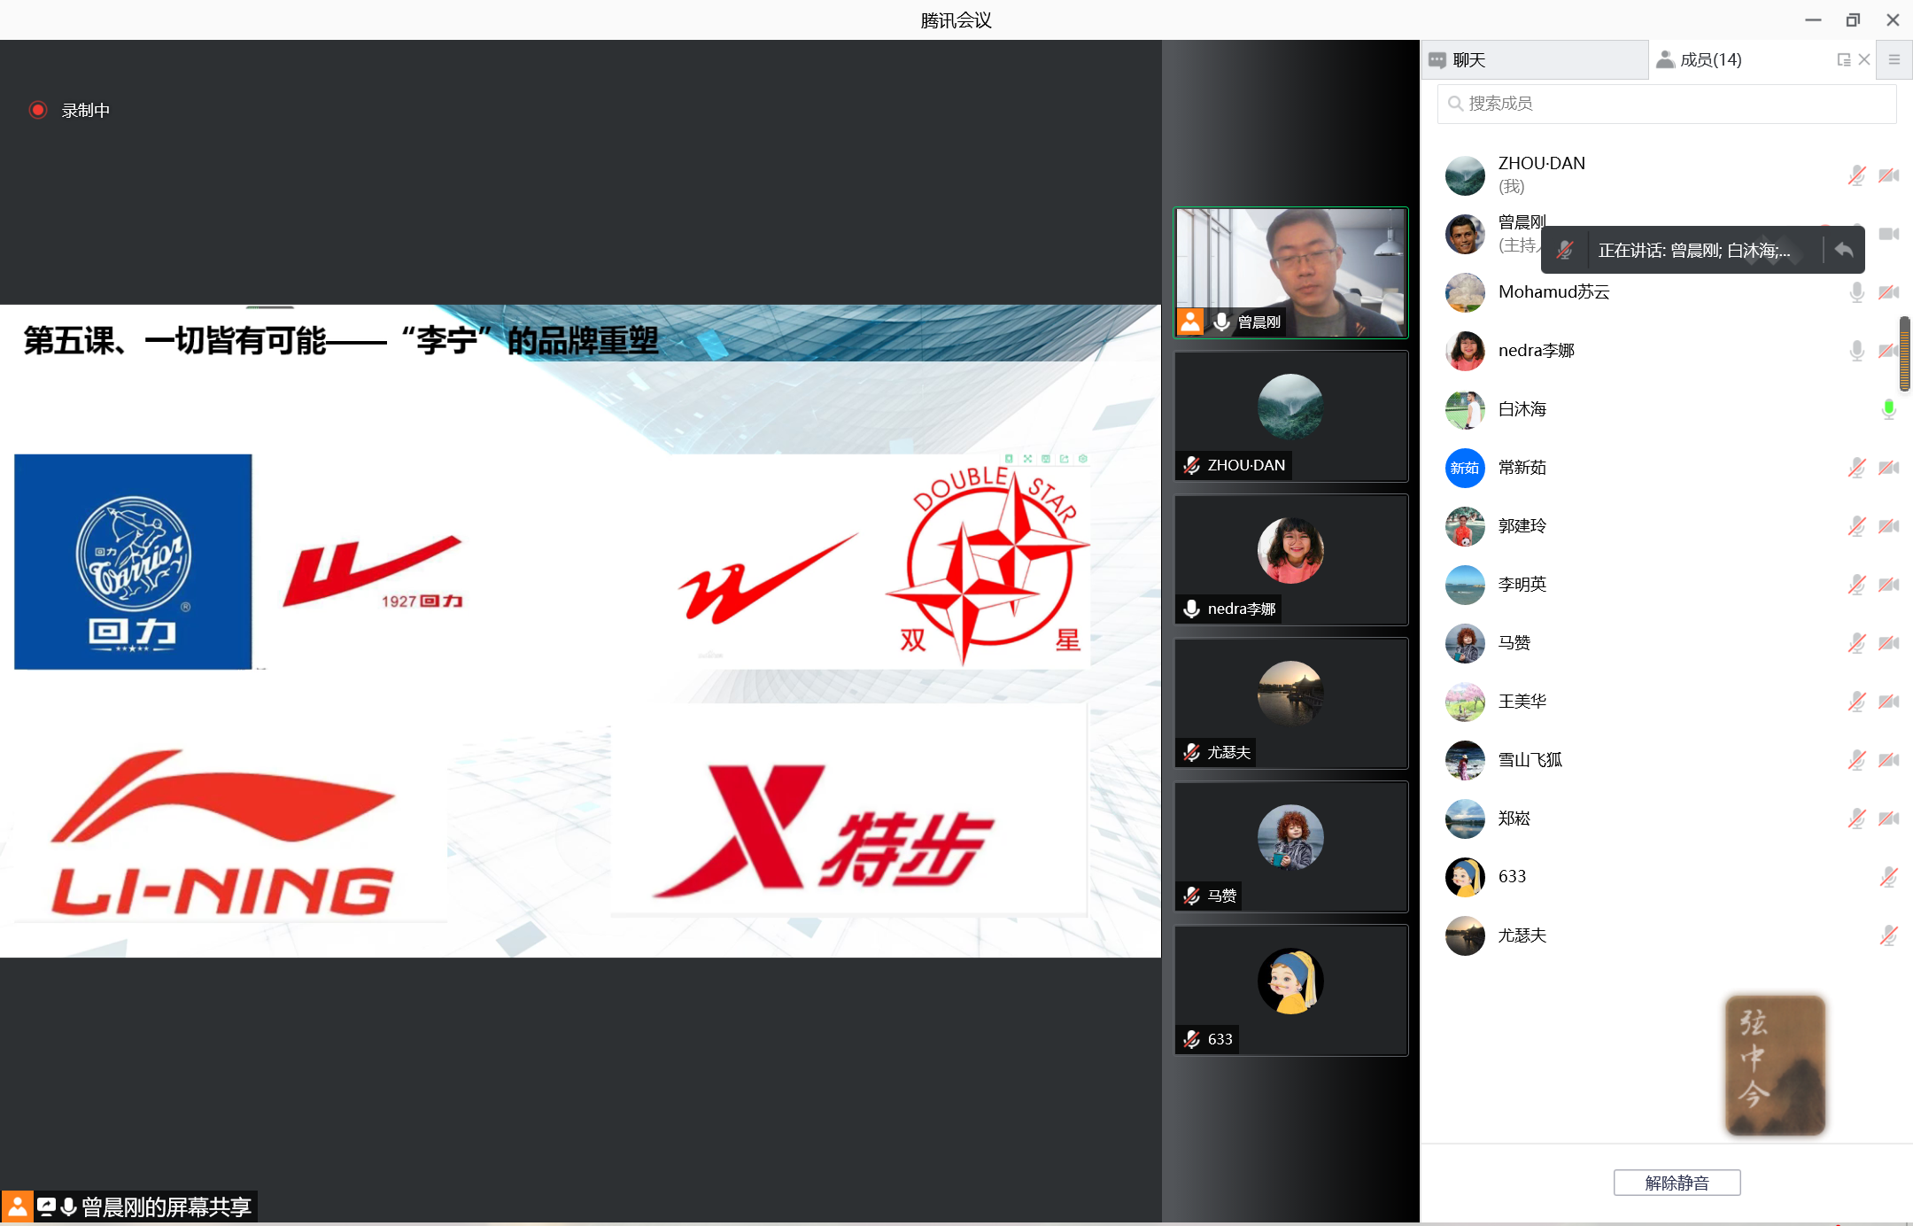Screen dimensions: 1913x1226
Task: Click 雪山飞狐 camera-off icon
Action: pos(1889,760)
